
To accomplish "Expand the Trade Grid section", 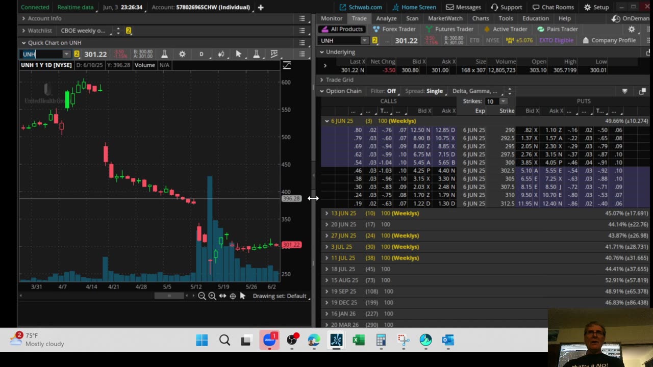I will [x=322, y=80].
